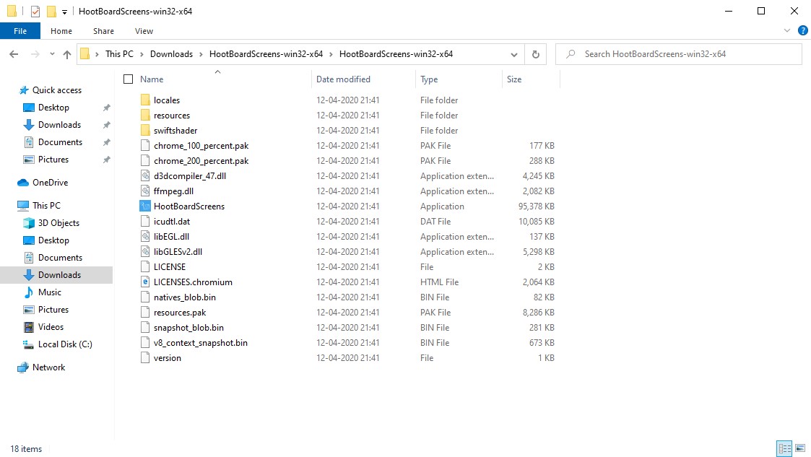The image size is (811, 457).
Task: Select Local Disk (C:) in sidebar
Action: click(65, 344)
